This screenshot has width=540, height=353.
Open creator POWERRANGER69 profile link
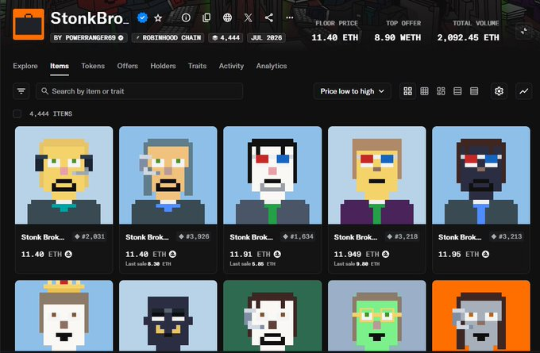89,38
